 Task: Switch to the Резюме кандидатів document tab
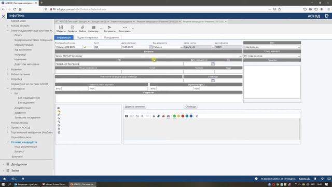pyautogui.click(x=121, y=22)
